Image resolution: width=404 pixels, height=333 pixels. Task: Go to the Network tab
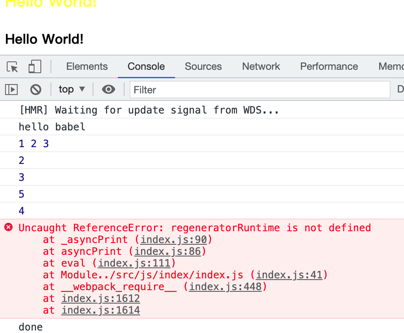pyautogui.click(x=261, y=66)
